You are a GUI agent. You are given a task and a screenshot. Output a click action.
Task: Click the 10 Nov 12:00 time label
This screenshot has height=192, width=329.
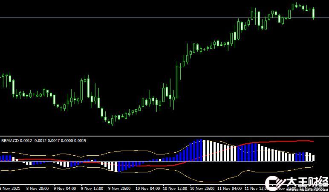[x=175, y=188]
